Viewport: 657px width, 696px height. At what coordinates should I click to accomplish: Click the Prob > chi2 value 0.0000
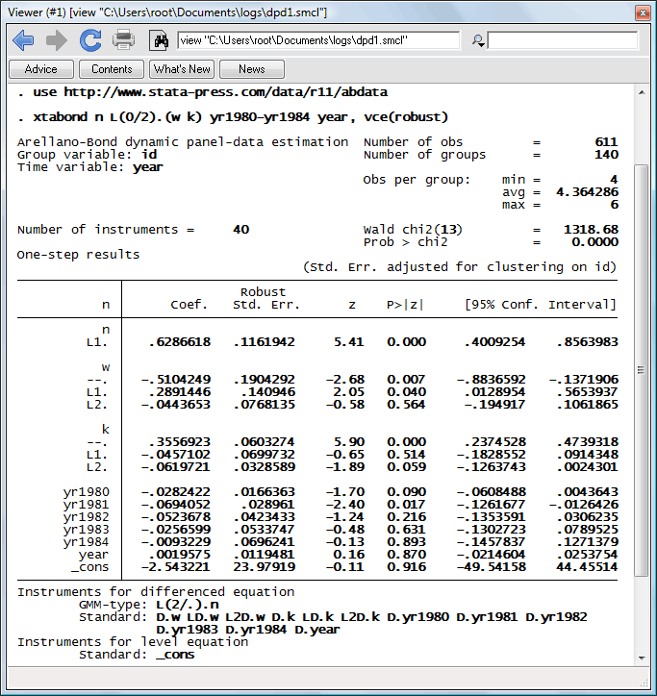594,242
